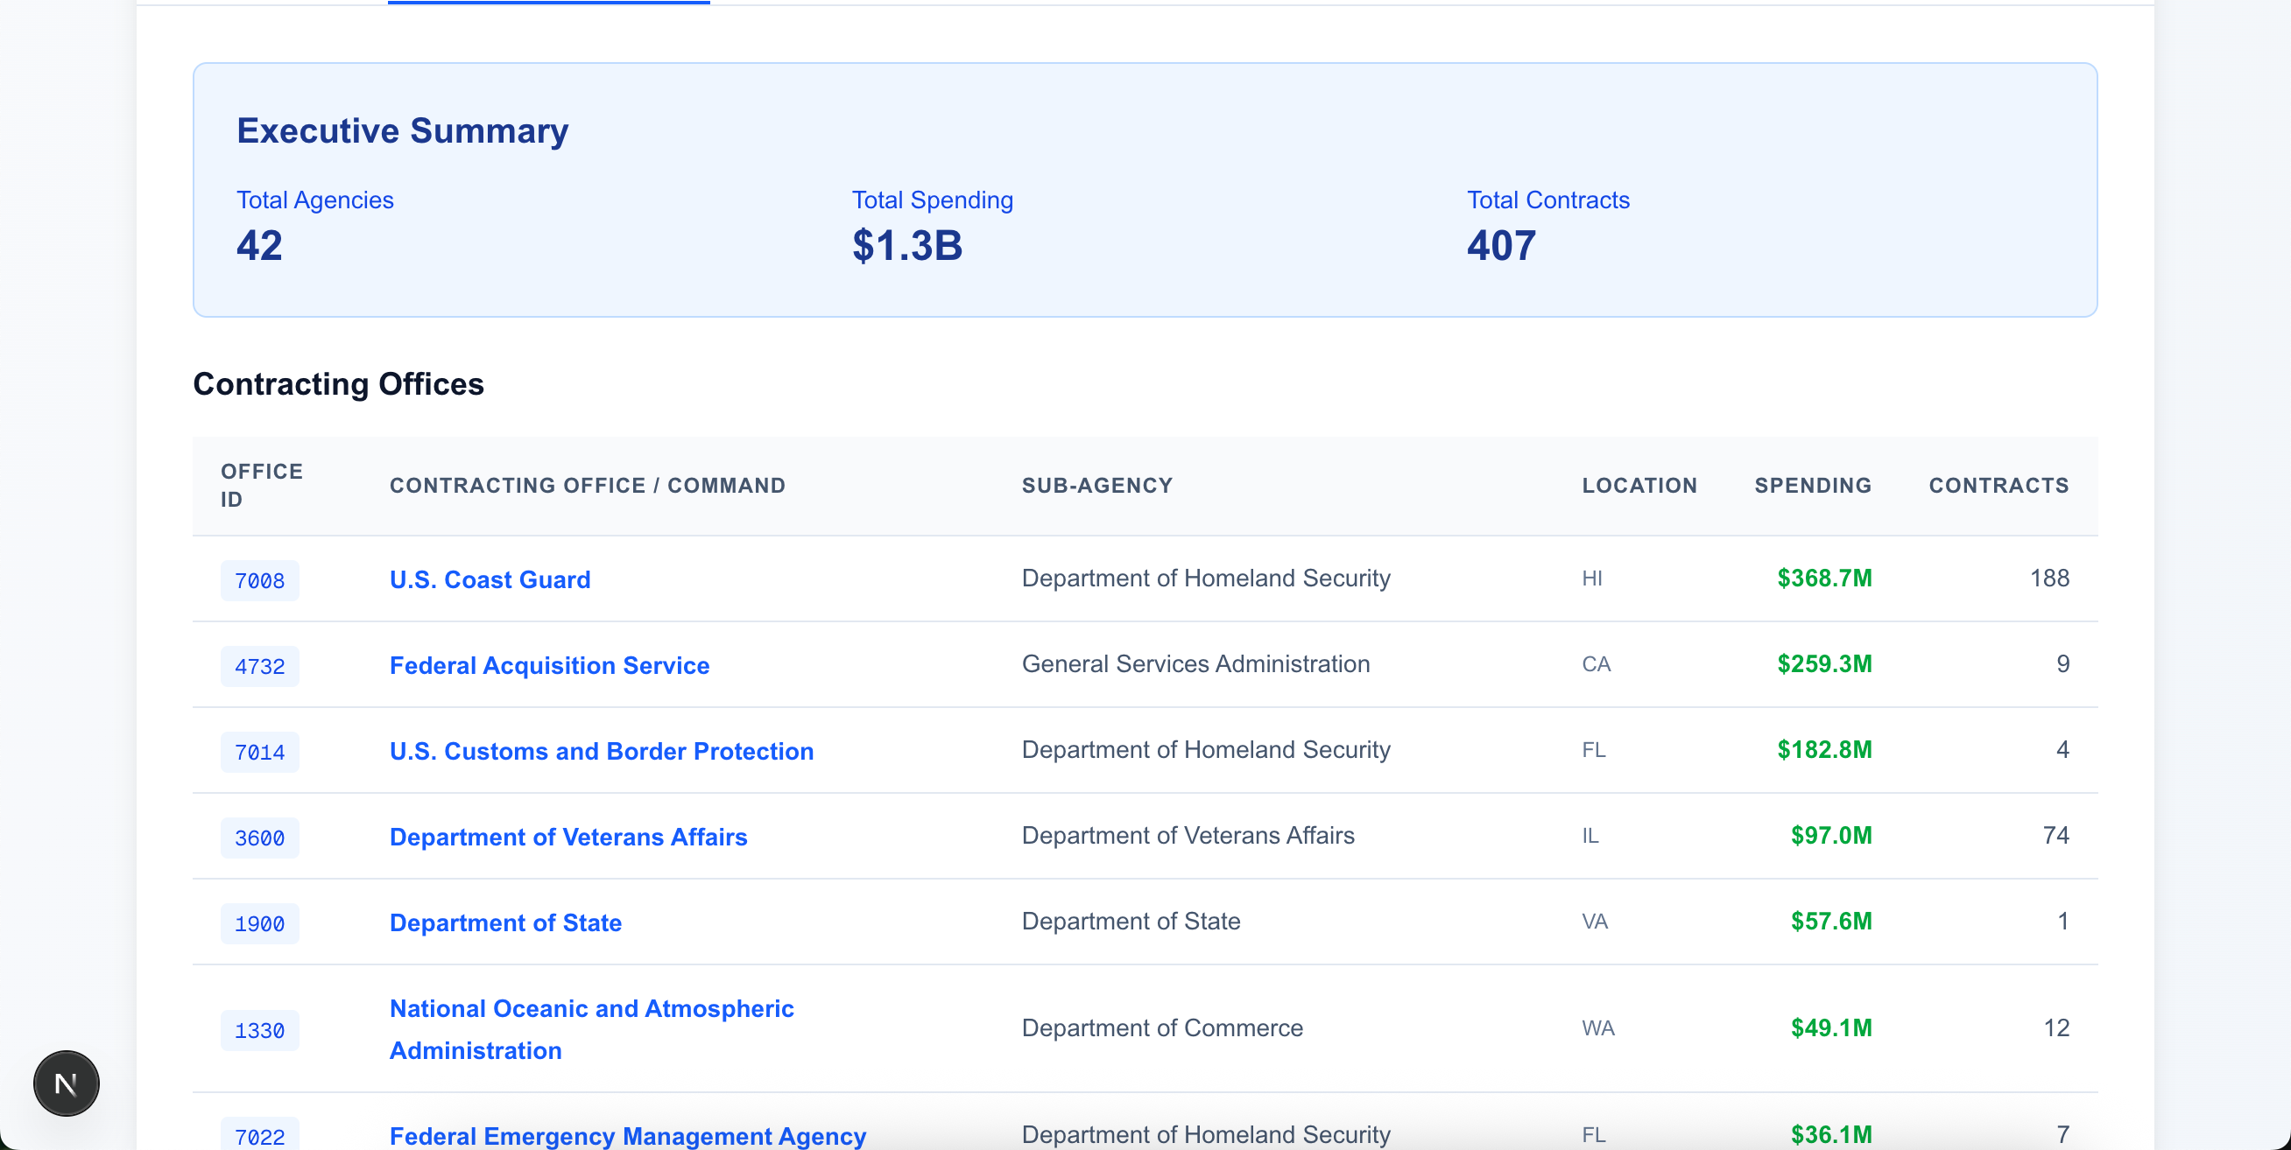Select office ID badge 4732
2291x1150 pixels.
click(x=259, y=666)
